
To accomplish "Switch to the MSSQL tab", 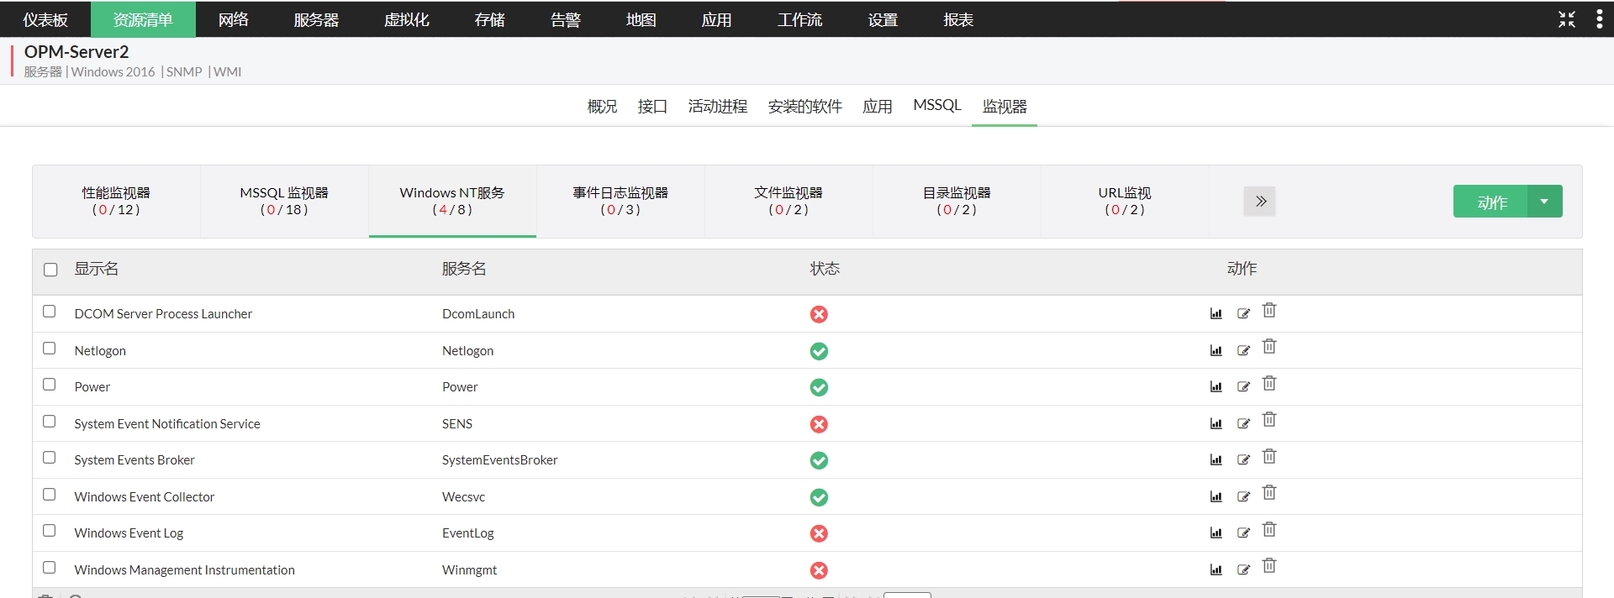I will pos(937,105).
